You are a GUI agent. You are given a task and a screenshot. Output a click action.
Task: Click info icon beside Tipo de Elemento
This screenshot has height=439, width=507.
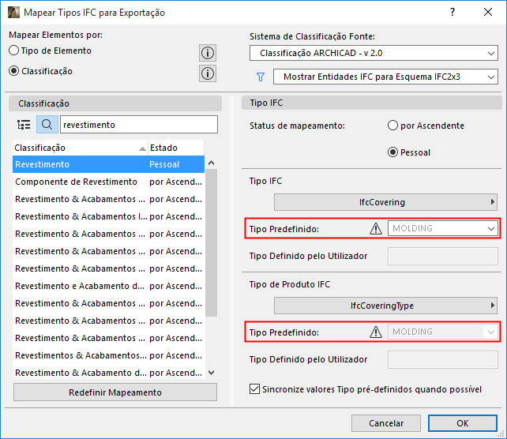click(208, 53)
